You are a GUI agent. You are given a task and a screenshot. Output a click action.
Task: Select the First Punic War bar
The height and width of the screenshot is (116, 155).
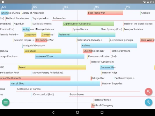click(x=105, y=13)
